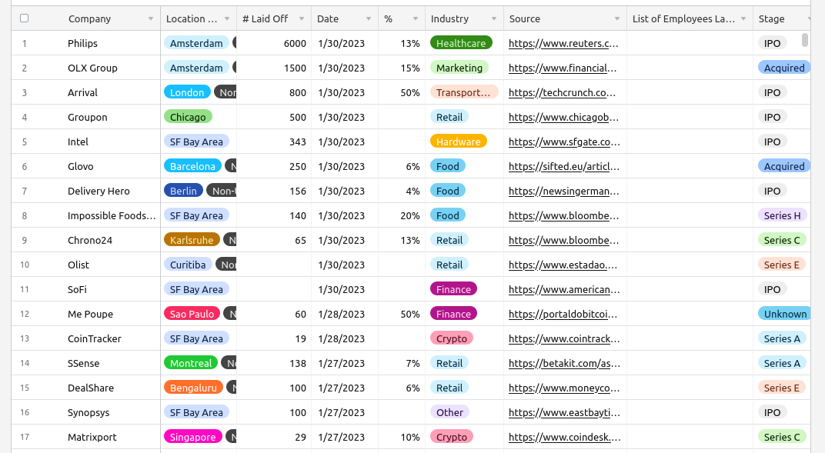Viewport: 825px width, 453px height.
Task: Open the BetaKit link for SSense
Action: coord(564,364)
